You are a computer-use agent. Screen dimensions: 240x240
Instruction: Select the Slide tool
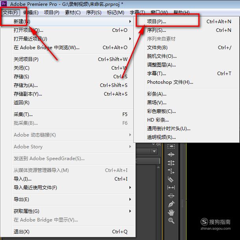click(x=171, y=196)
